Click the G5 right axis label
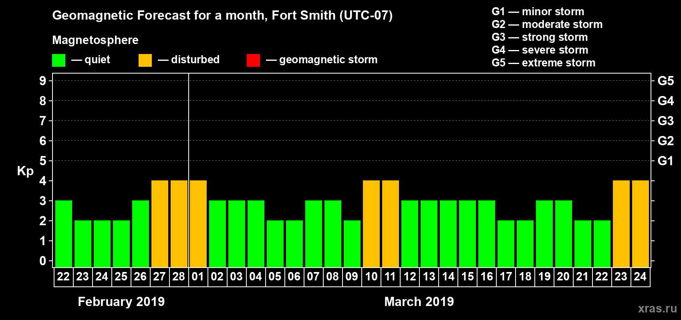Screen dimensions: 681x320 tap(666, 81)
